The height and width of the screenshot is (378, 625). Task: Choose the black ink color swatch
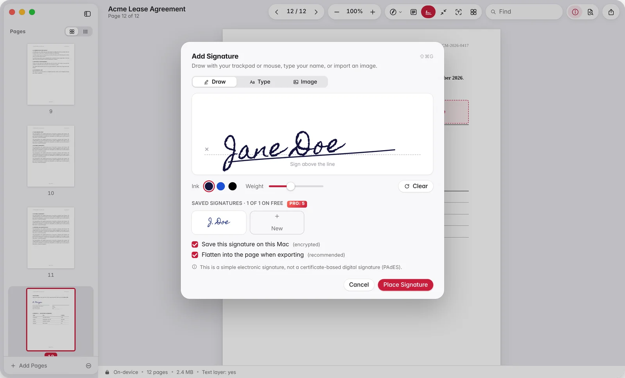pyautogui.click(x=232, y=186)
